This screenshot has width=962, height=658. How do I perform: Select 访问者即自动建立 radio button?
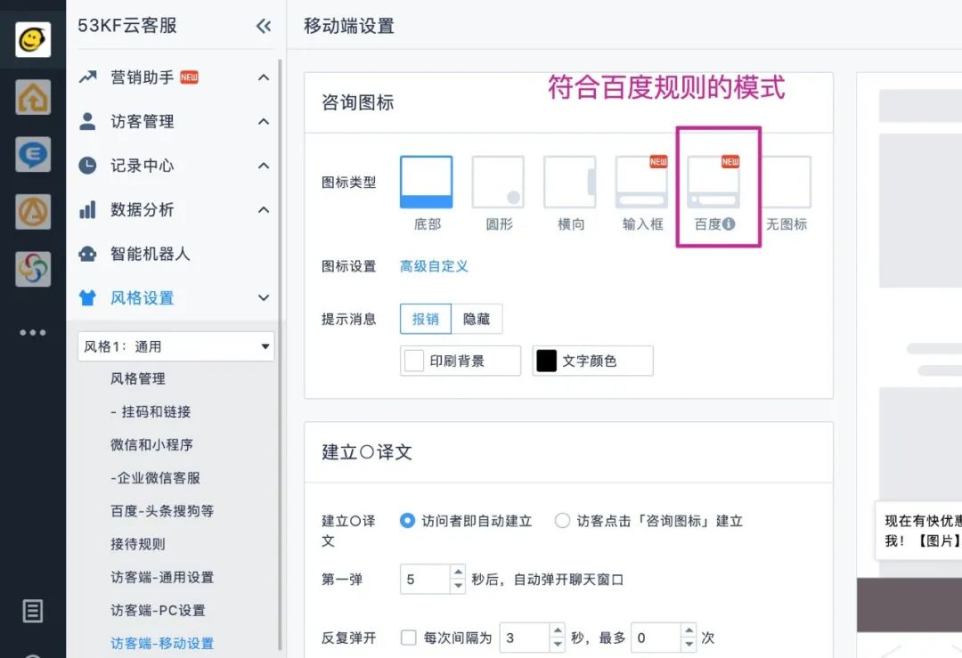point(407,521)
